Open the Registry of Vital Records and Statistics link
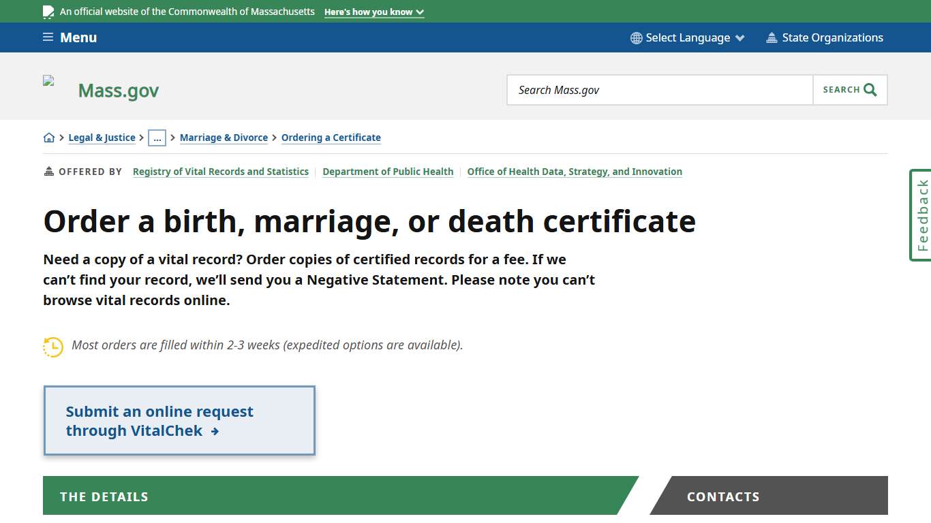The height and width of the screenshot is (523, 931). tap(220, 172)
